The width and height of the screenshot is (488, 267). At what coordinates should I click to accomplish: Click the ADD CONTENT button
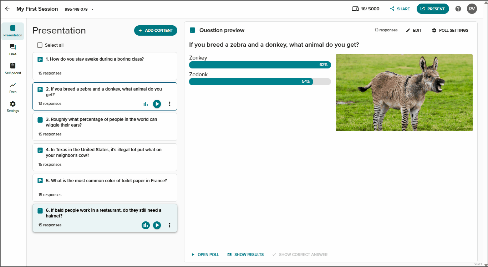(156, 30)
